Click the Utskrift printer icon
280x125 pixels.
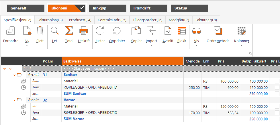(83, 31)
